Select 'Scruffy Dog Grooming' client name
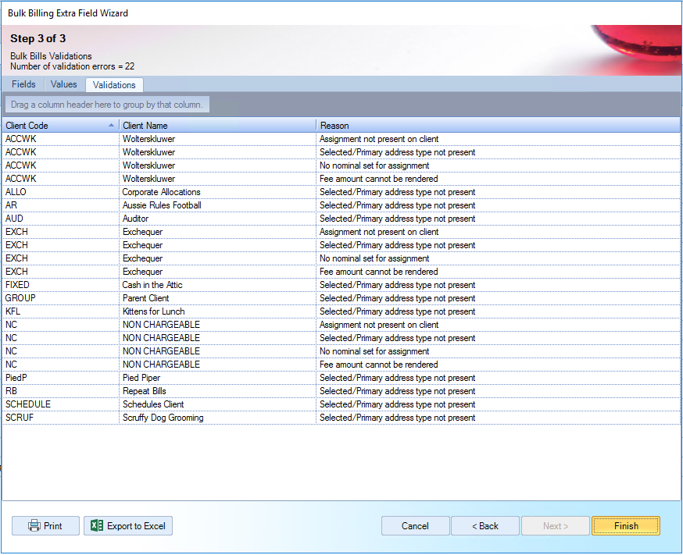The width and height of the screenshot is (683, 555). 217,418
